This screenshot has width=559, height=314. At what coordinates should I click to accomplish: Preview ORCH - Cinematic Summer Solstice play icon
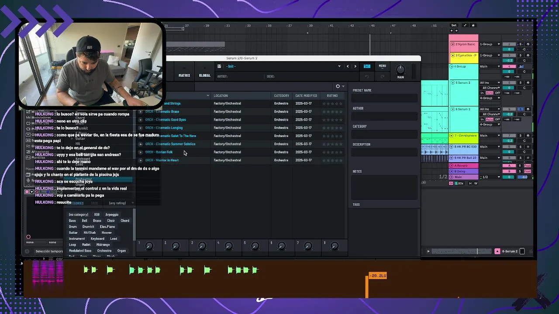point(140,144)
